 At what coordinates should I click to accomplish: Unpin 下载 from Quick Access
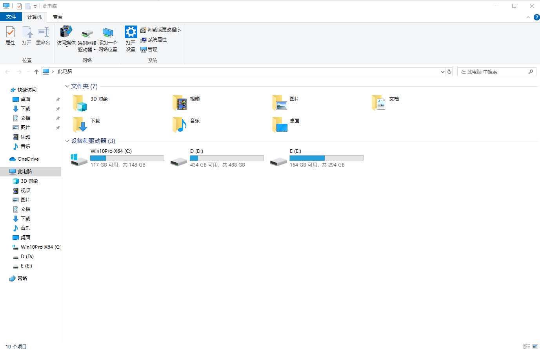pos(58,108)
